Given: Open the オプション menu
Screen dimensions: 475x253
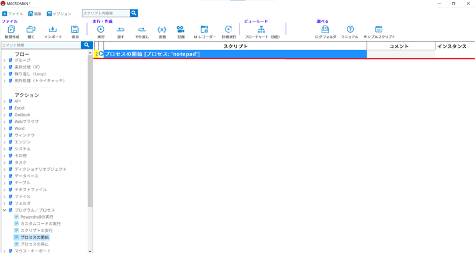Looking at the screenshot, I should click(59, 13).
